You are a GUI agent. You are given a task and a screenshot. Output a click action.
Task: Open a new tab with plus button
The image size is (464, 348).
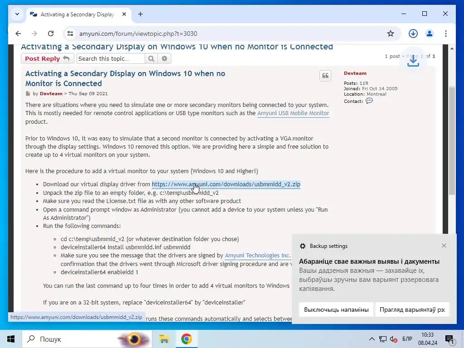tap(140, 14)
